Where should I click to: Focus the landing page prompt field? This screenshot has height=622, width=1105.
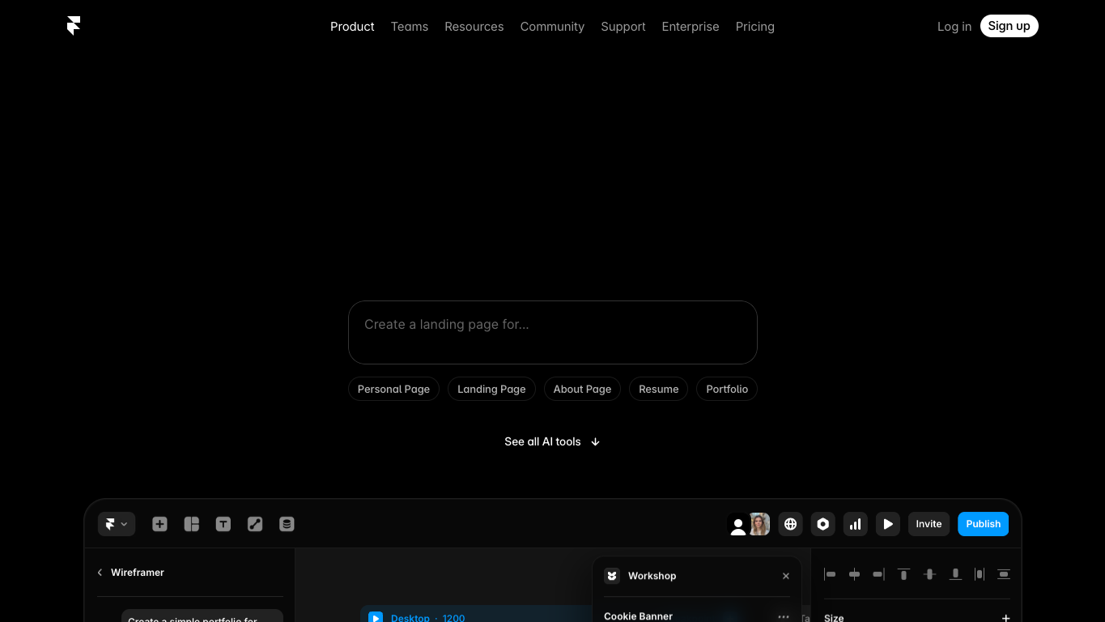(x=553, y=333)
